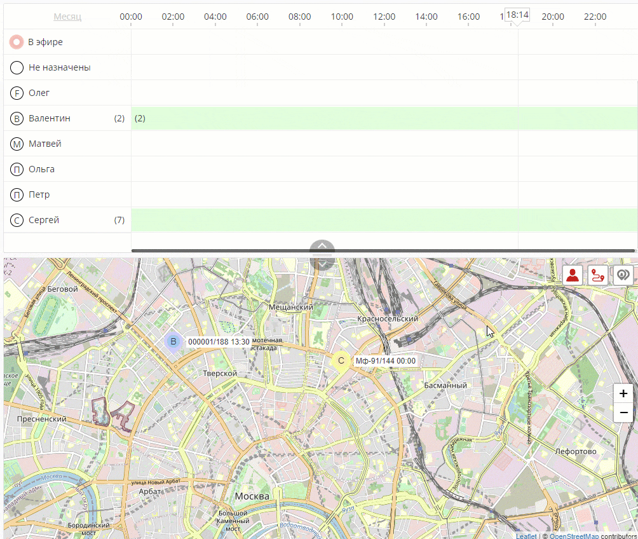Click the B circle icon for Валентин

[x=17, y=118]
